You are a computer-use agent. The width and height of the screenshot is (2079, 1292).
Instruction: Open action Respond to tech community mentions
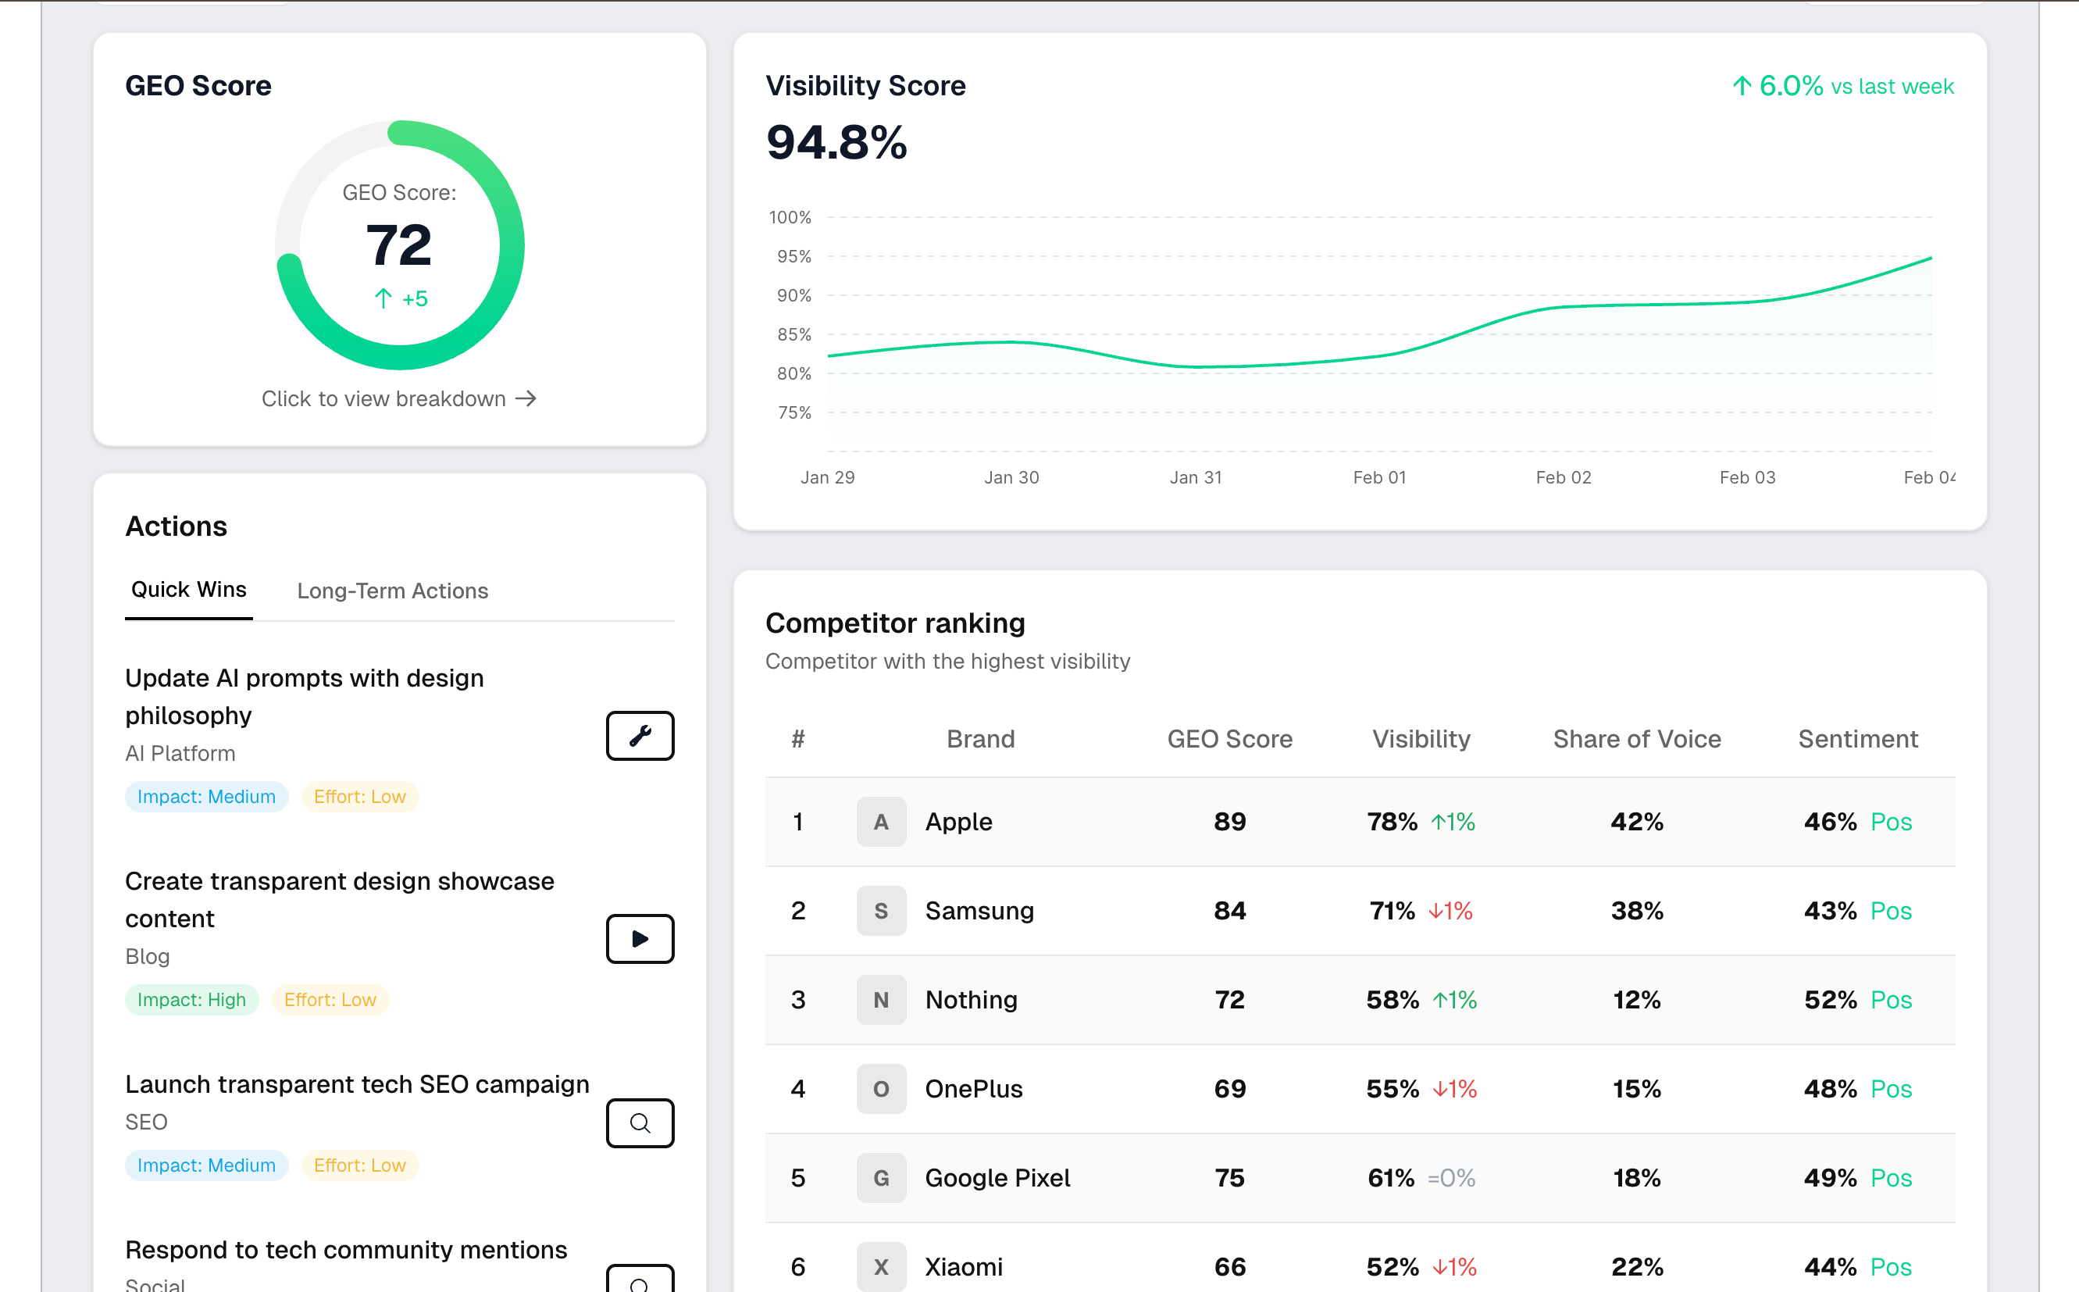[346, 1249]
